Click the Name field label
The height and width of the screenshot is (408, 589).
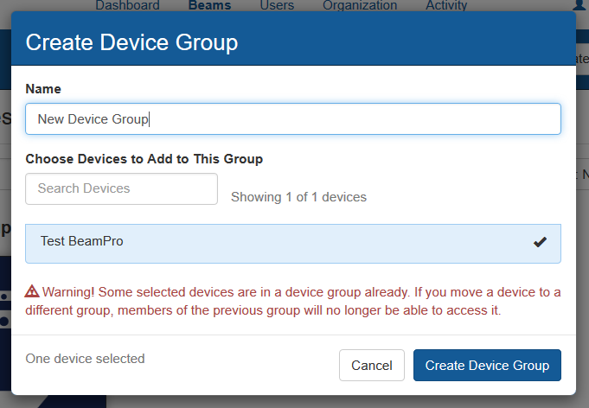(x=43, y=89)
